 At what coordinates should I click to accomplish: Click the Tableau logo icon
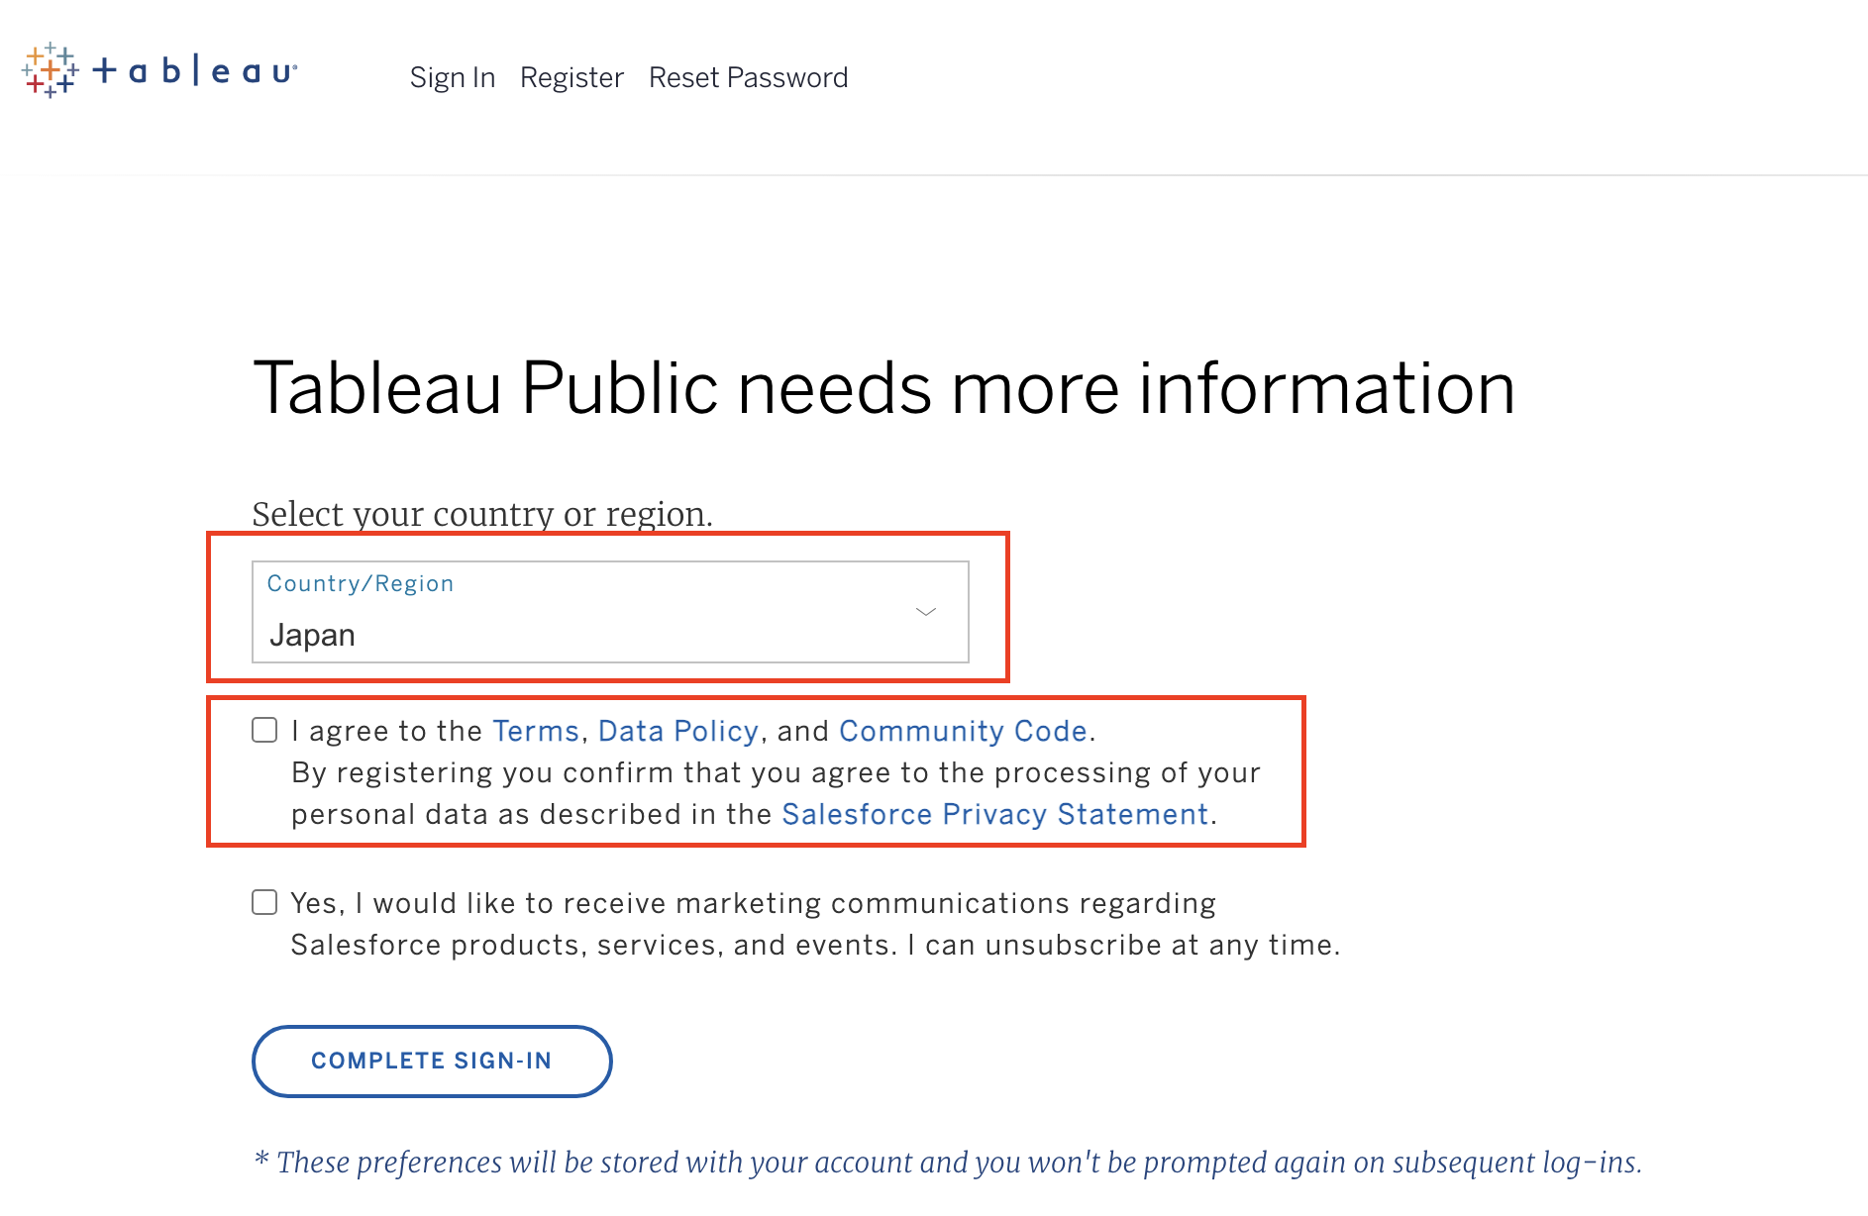(50, 70)
